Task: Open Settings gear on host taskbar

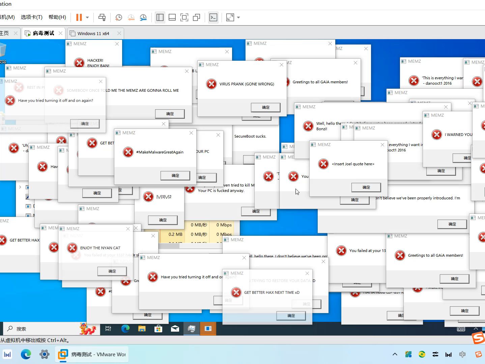Action: (x=45, y=354)
